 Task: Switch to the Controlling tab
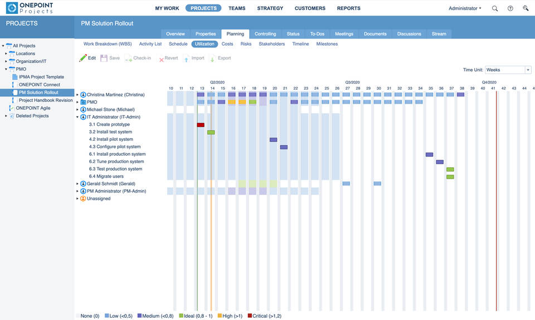point(265,34)
